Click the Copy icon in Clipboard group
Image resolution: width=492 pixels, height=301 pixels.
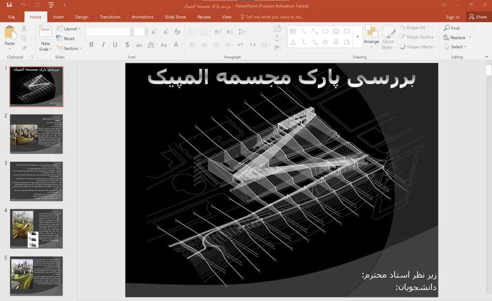pyautogui.click(x=24, y=38)
